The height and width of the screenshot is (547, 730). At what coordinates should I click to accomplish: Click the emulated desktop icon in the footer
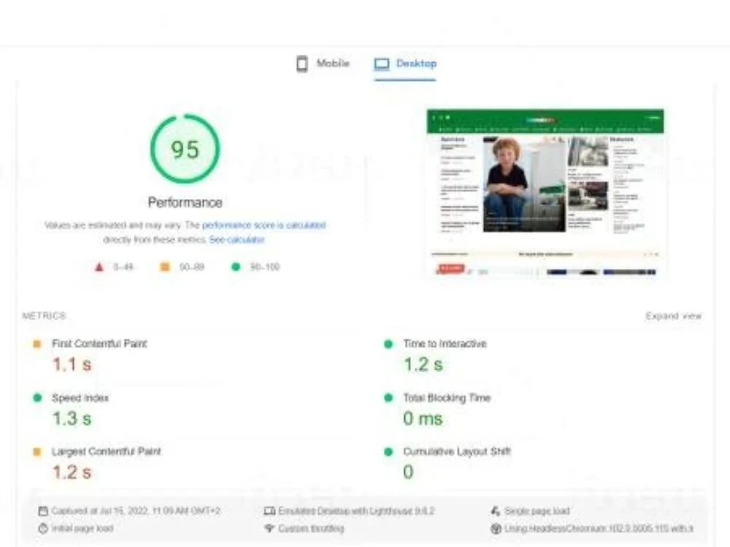click(270, 511)
